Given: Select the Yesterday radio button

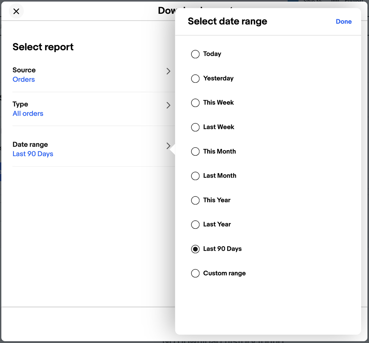Looking at the screenshot, I should [x=195, y=79].
